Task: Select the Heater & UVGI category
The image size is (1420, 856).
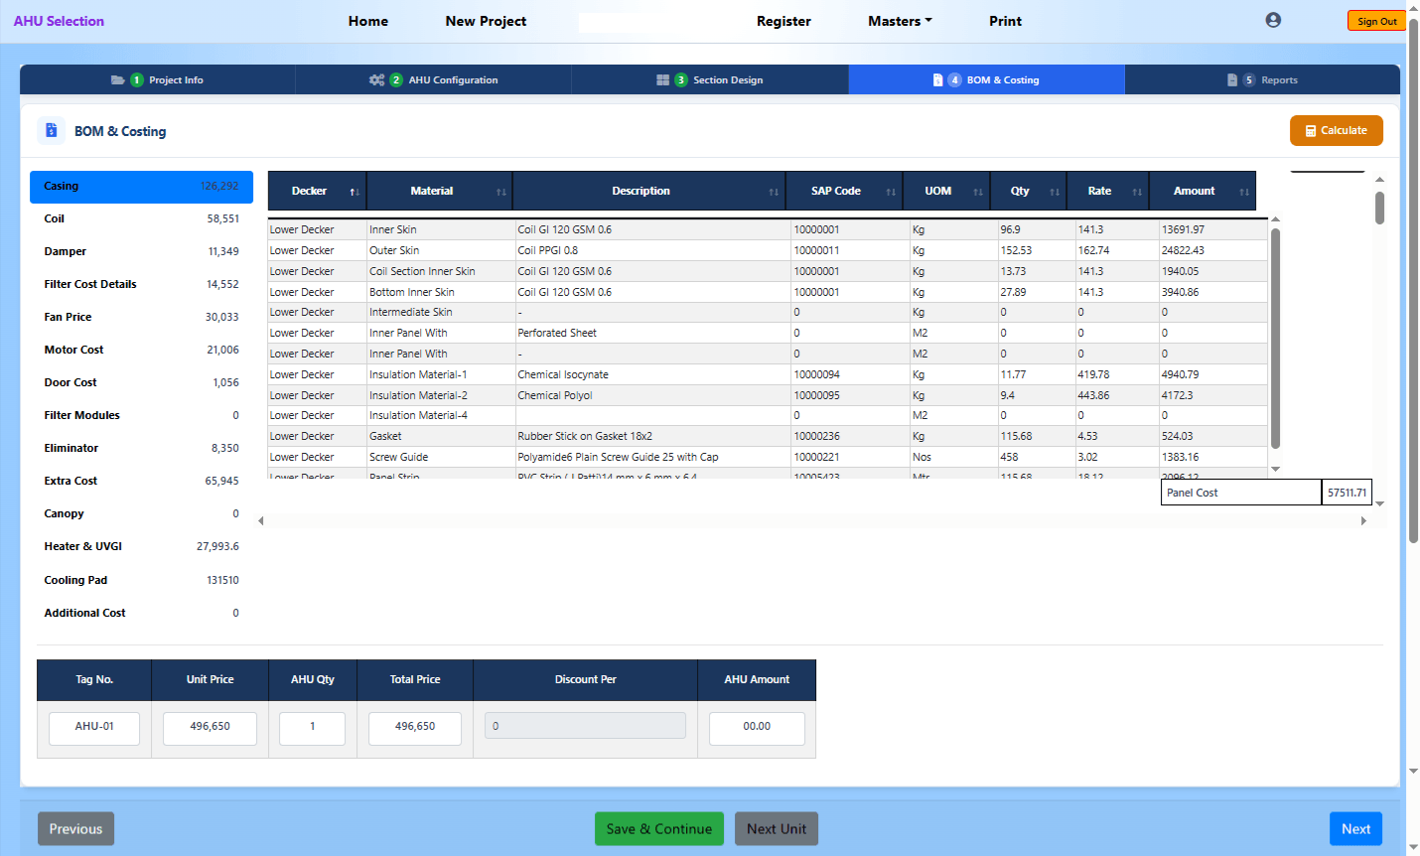Action: (x=141, y=547)
